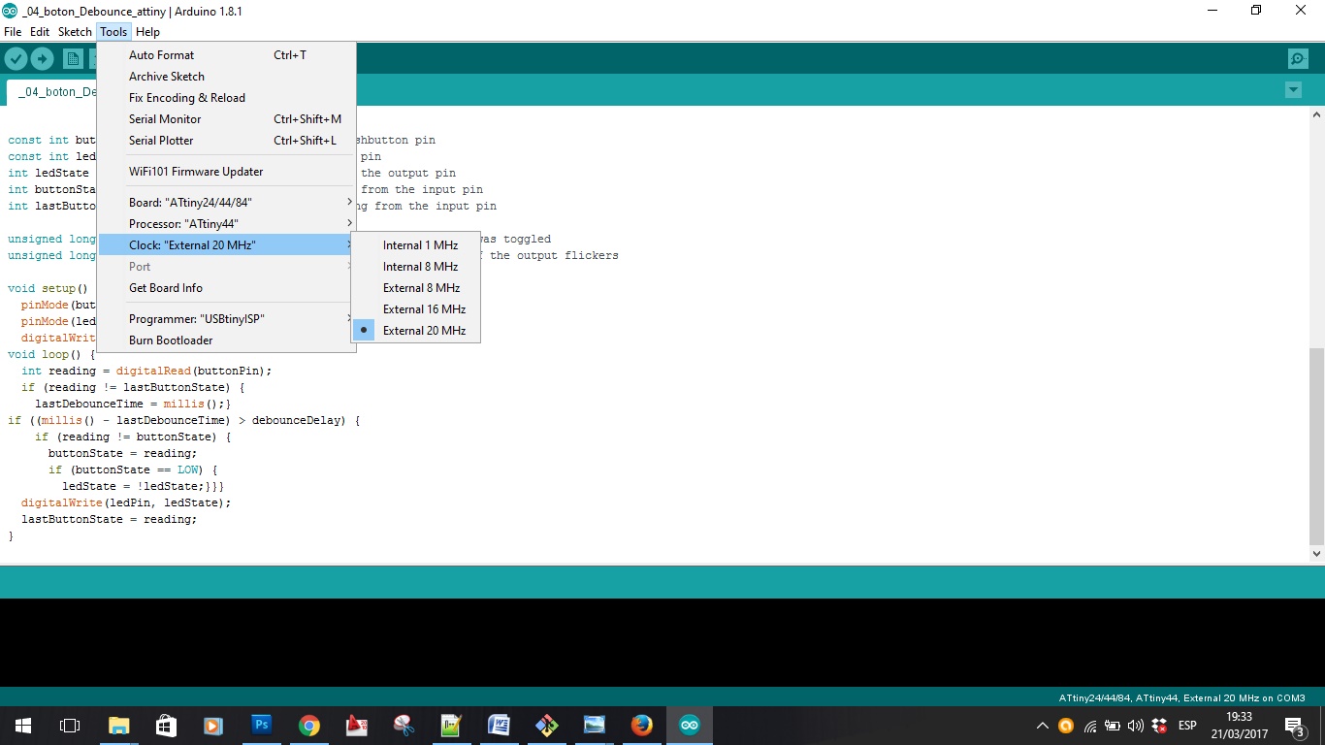
Task: Show hidden system tray icons
Action: 1043,726
